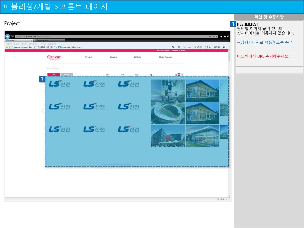Open the 안전(S) dropdown menu

[x=209, y=47]
